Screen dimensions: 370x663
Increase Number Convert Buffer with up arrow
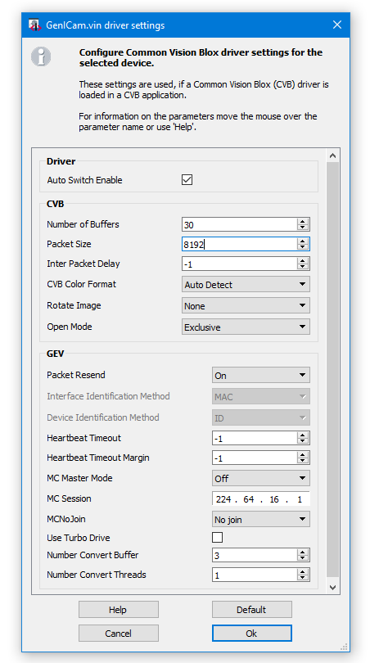302,552
